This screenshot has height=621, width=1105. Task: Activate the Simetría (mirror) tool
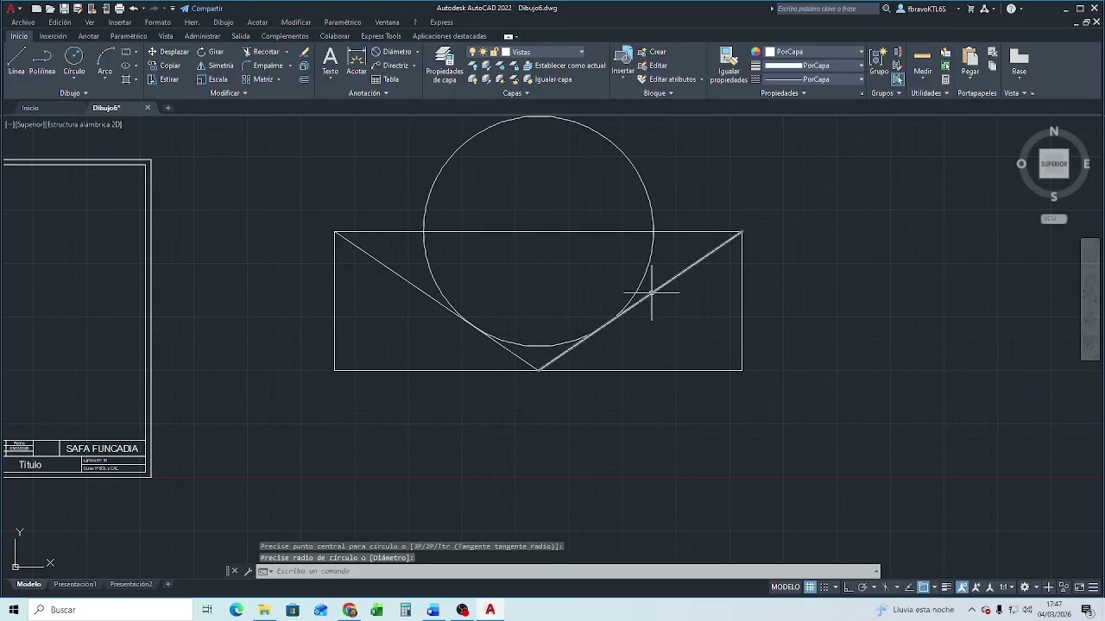click(215, 66)
